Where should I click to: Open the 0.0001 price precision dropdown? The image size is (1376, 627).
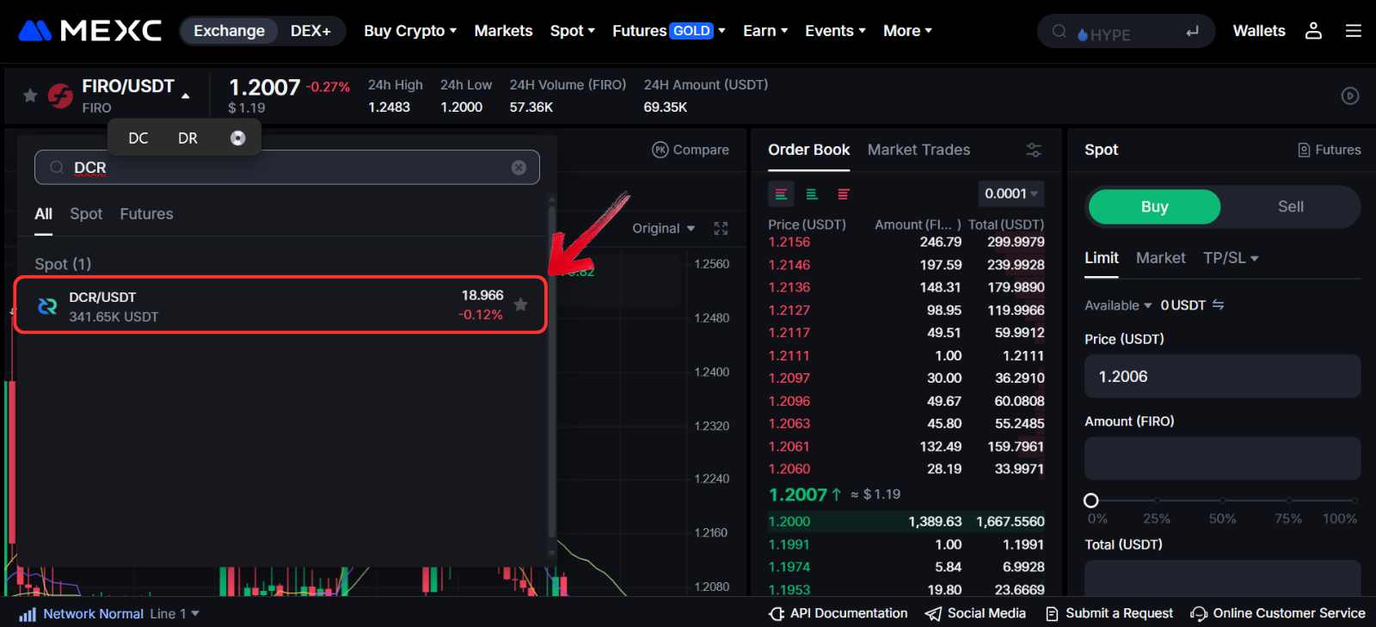pos(1011,194)
